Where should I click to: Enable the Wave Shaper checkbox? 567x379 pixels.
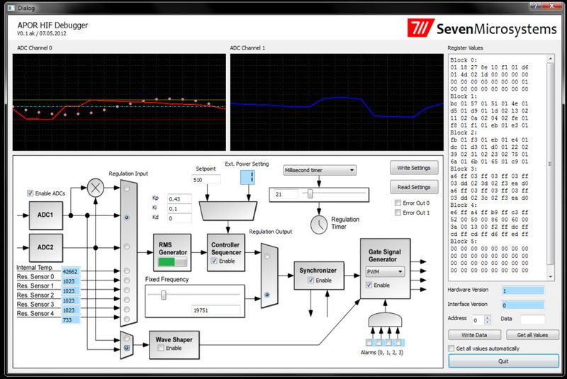[161, 348]
